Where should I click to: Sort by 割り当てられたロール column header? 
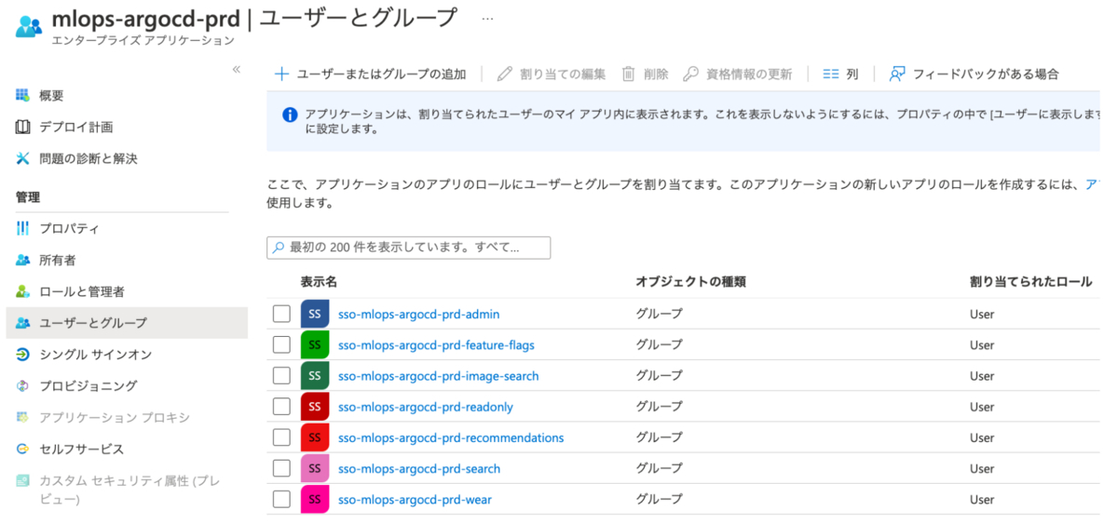click(x=1030, y=281)
